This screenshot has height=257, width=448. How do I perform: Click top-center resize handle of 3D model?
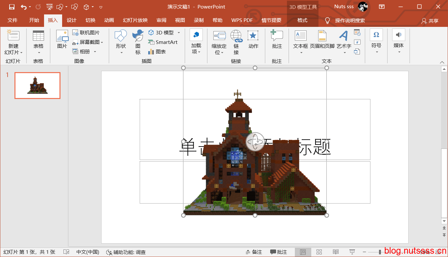pos(255,68)
